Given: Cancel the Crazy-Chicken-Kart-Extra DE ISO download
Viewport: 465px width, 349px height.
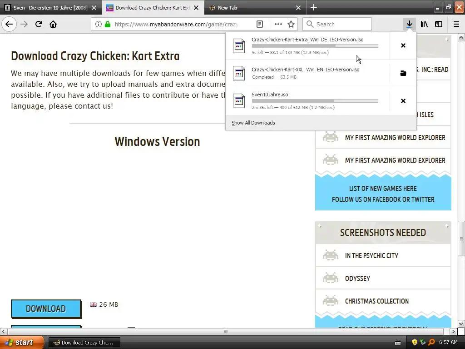Looking at the screenshot, I should (403, 45).
